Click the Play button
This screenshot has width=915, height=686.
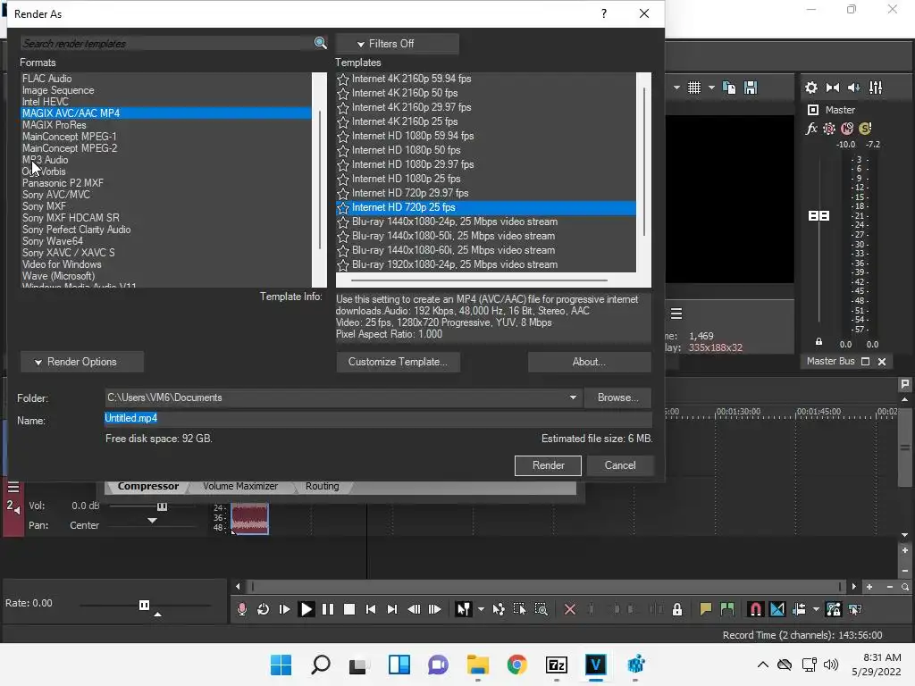click(x=306, y=609)
